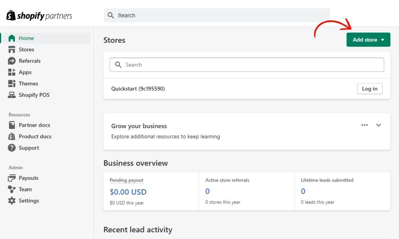Click the Team hierarchy icon
The height and width of the screenshot is (239, 399).
pos(12,190)
